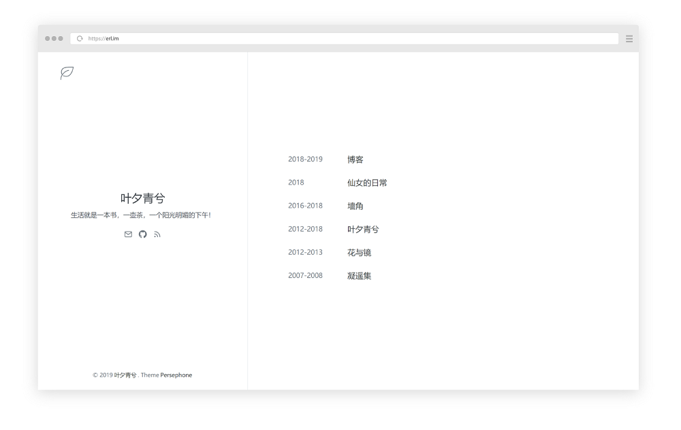Reload the page with the refresh icon
This screenshot has width=681, height=430.
click(80, 38)
